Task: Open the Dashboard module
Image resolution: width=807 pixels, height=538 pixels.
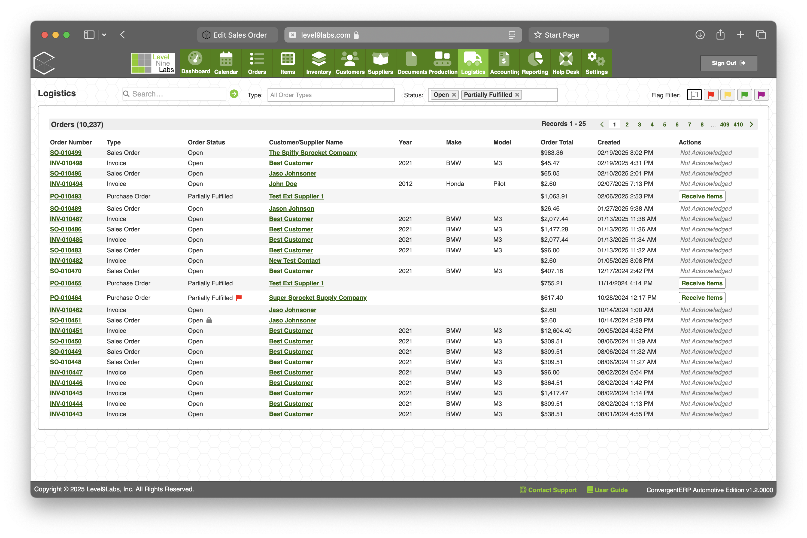Action: tap(196, 63)
